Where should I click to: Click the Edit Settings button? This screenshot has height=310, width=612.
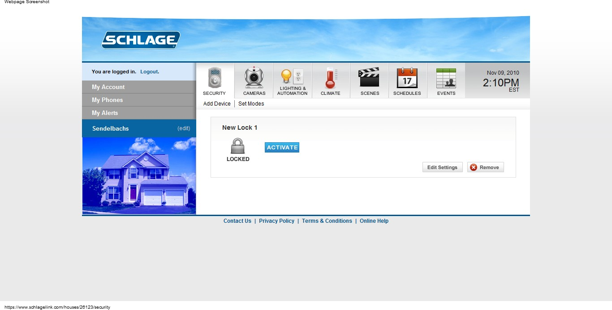coord(442,167)
